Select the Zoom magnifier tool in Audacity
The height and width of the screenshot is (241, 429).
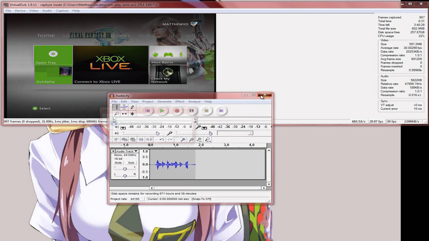(117, 114)
